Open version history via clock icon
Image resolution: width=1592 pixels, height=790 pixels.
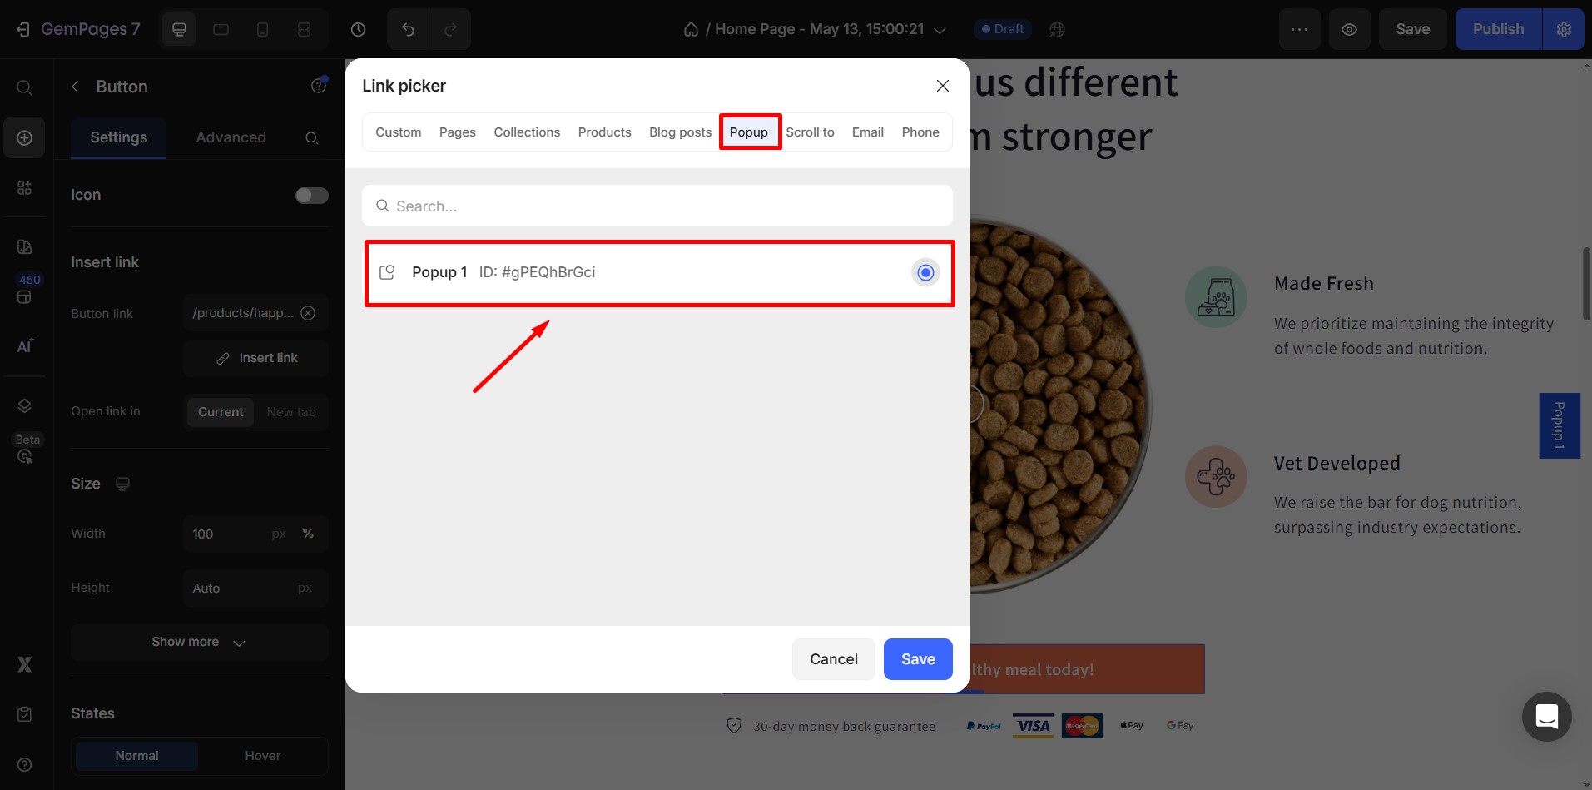point(358,28)
